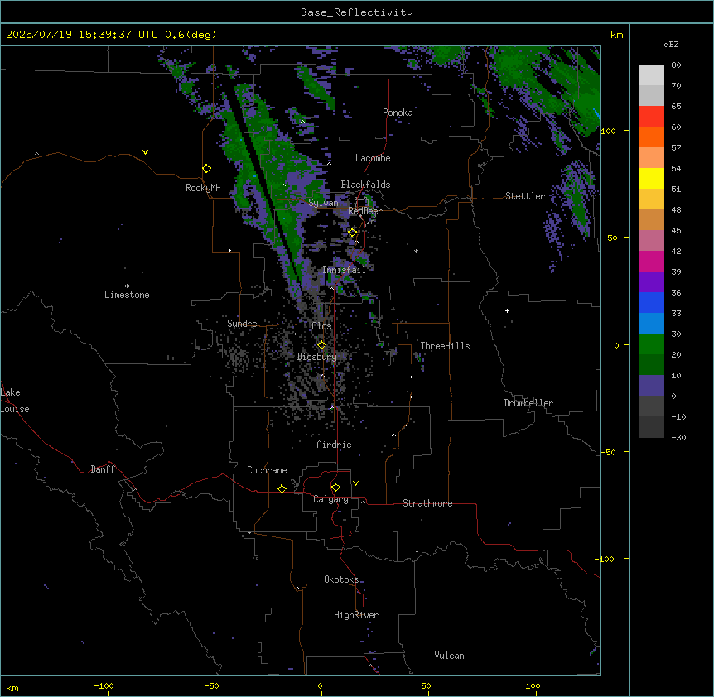The image size is (714, 697).
Task: Click the yellow diamond marker beside RockyMH
Action: [x=206, y=169]
